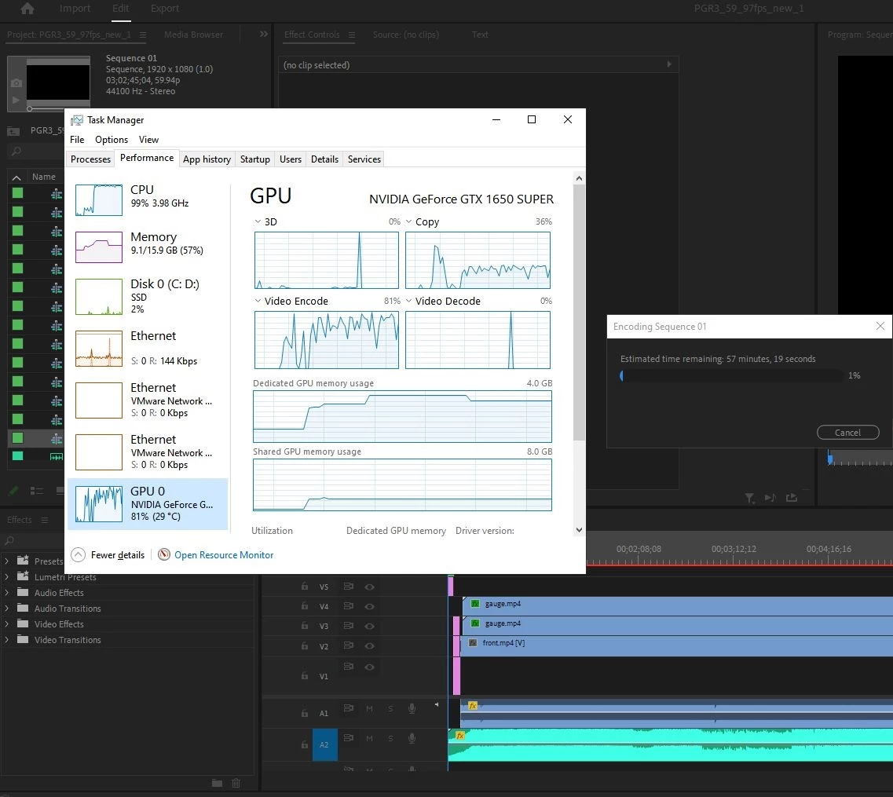Switch to the Processes tab

coord(90,159)
